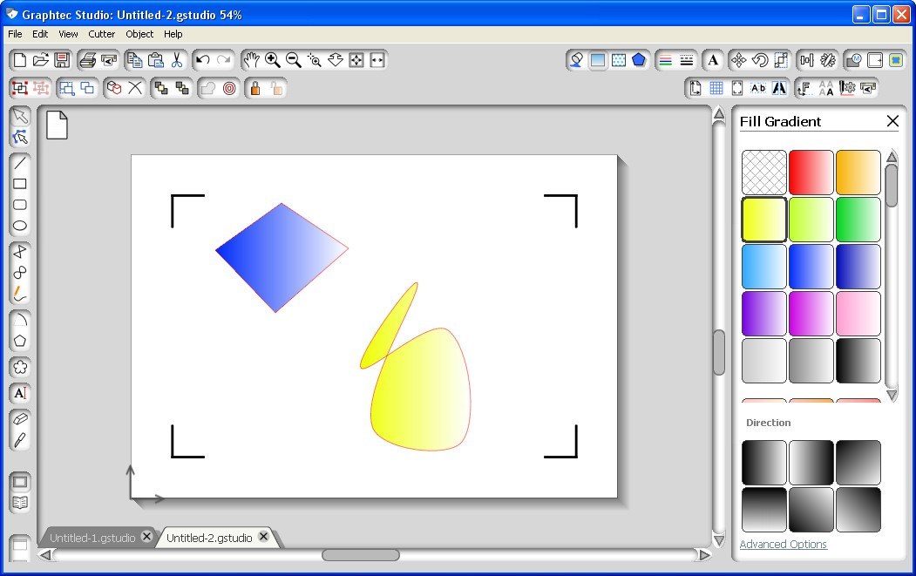This screenshot has height=576, width=916.
Task: Open the Help menu
Action: (x=173, y=34)
